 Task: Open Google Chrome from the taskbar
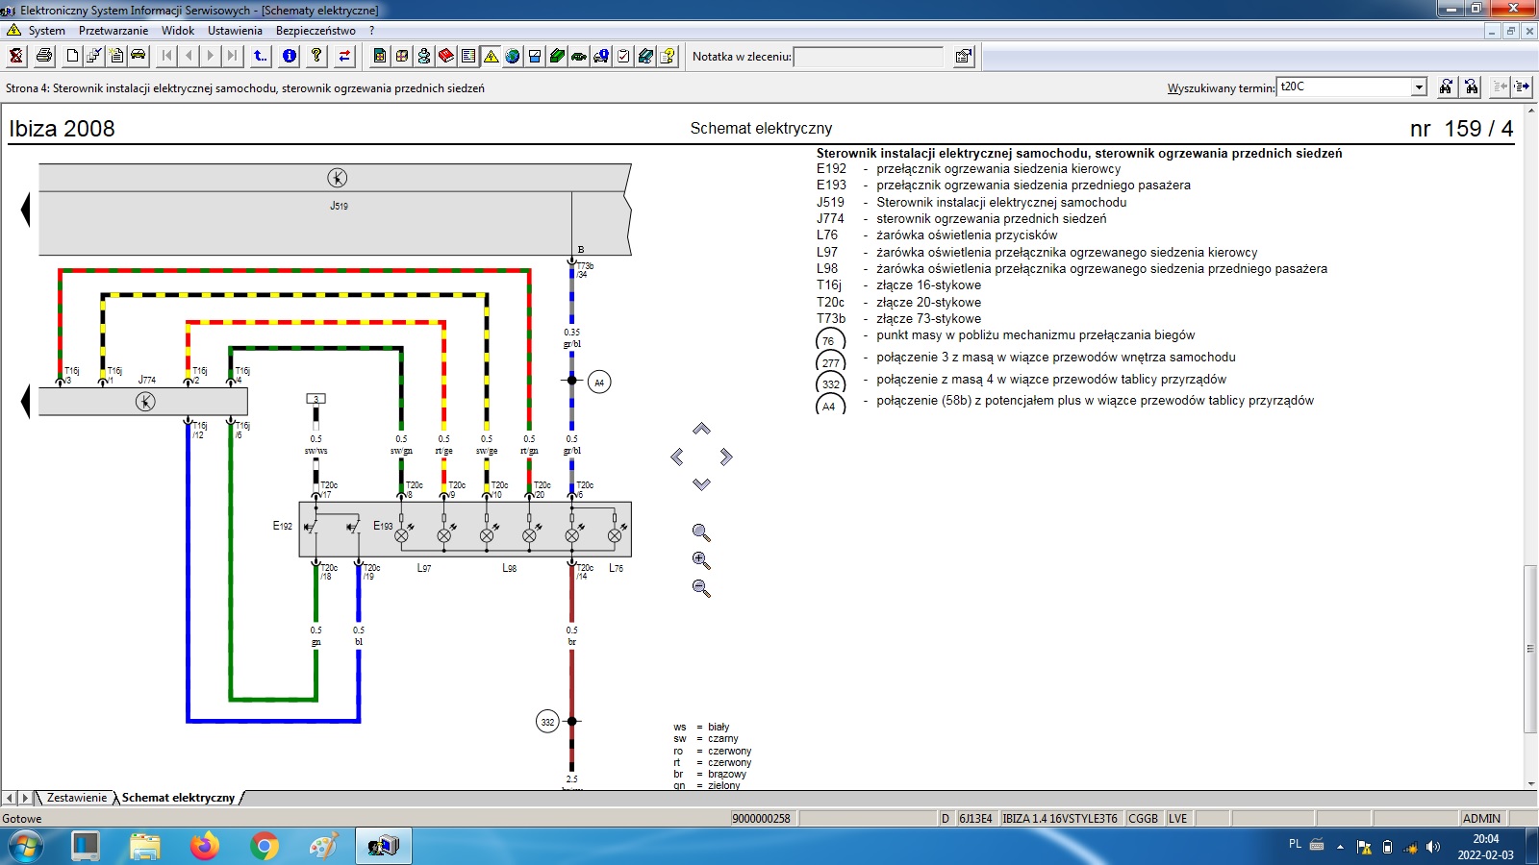point(264,846)
